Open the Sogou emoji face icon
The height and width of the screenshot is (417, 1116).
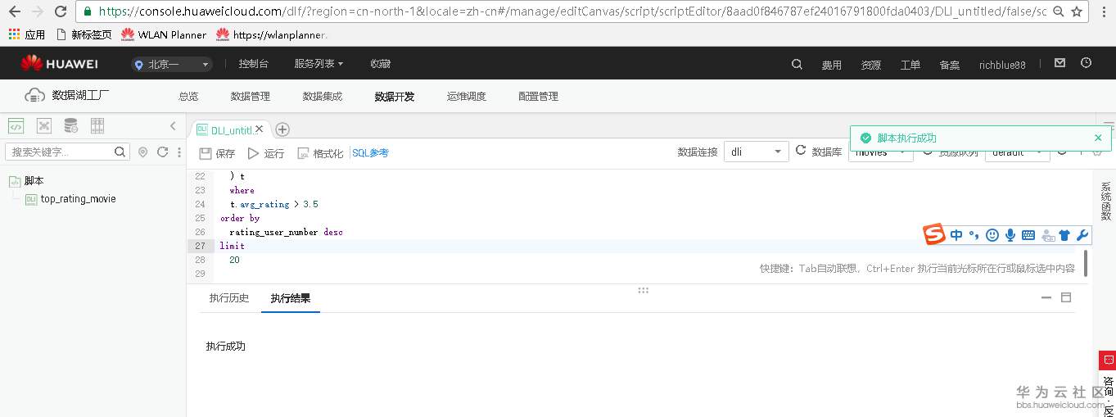click(x=992, y=235)
